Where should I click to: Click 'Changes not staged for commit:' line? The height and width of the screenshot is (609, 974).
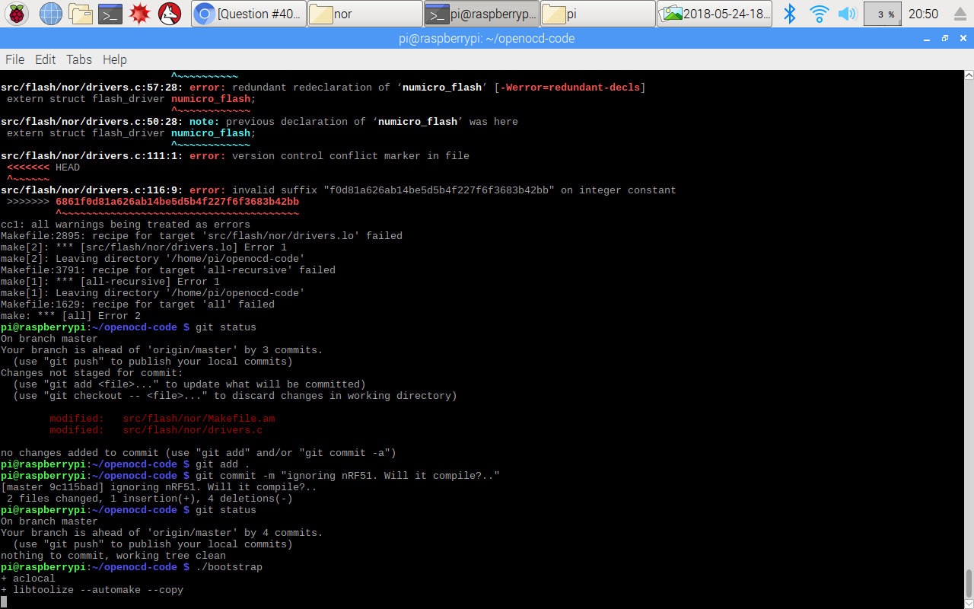click(x=92, y=373)
